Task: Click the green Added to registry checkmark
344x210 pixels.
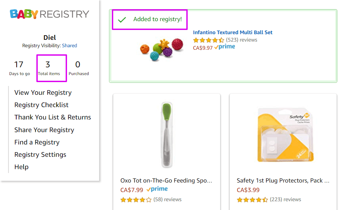Action: click(x=122, y=20)
